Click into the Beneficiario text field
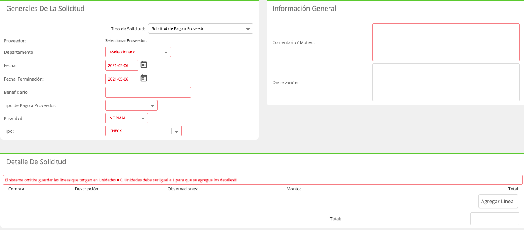The height and width of the screenshot is (230, 524). (x=148, y=92)
